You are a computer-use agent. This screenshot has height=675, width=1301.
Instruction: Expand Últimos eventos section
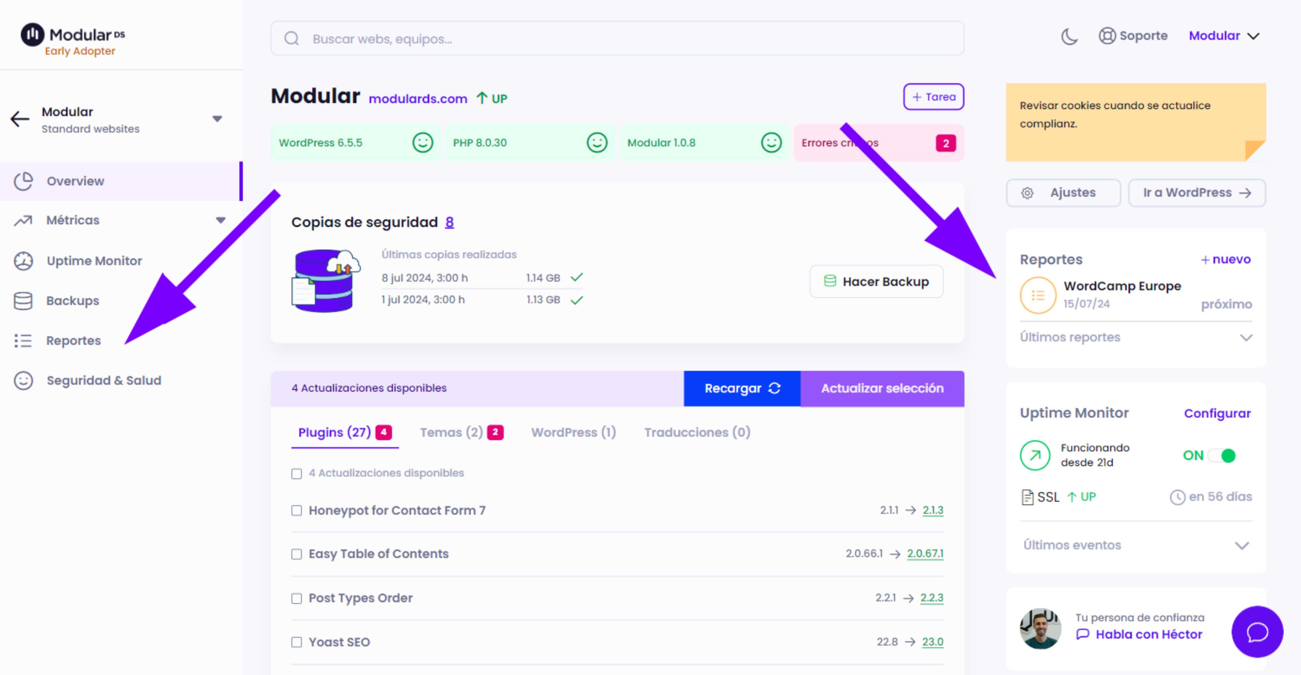tap(1135, 545)
